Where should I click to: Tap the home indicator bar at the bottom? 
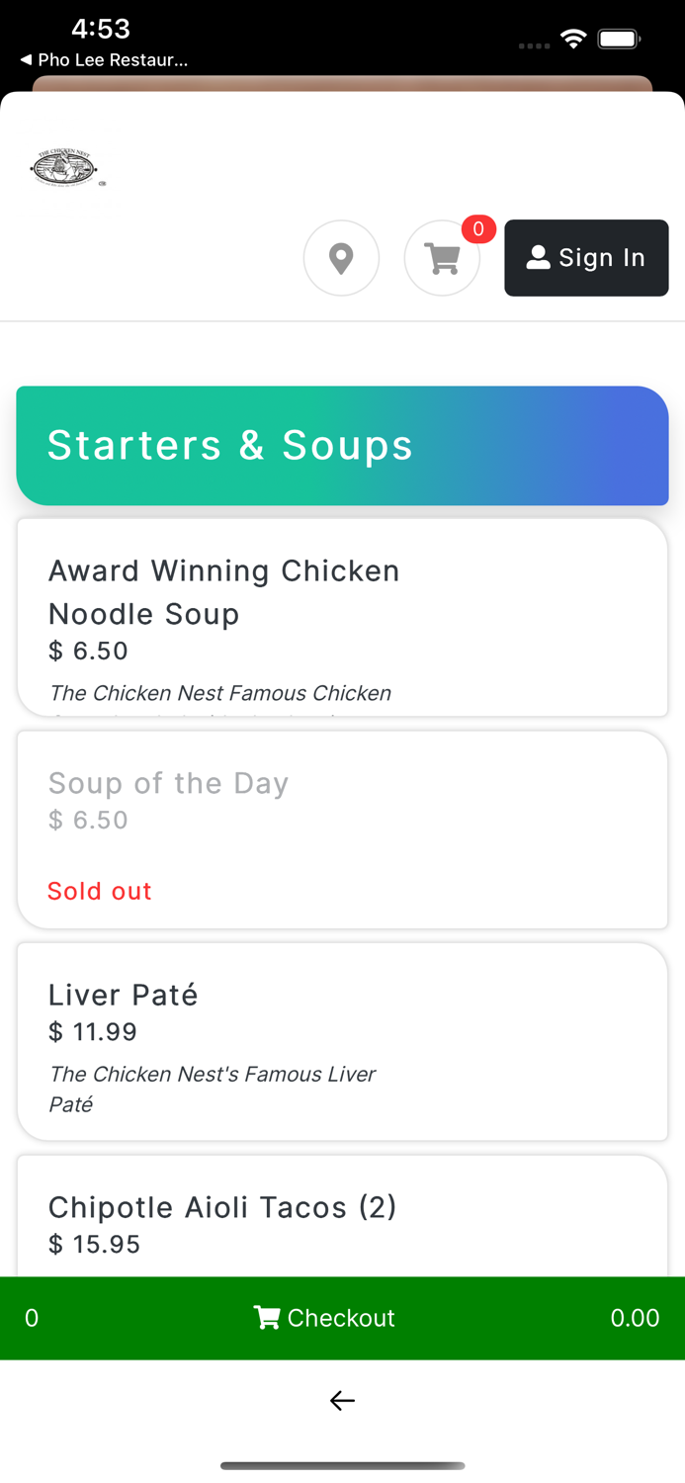click(x=342, y=1466)
